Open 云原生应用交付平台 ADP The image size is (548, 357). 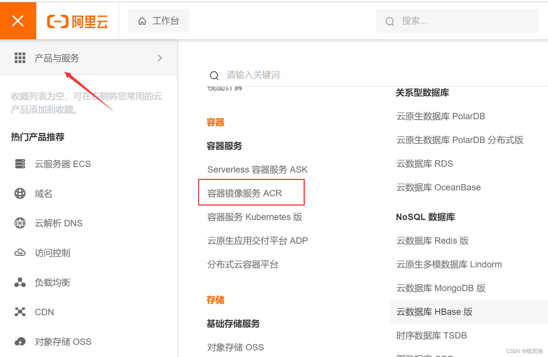[258, 241]
